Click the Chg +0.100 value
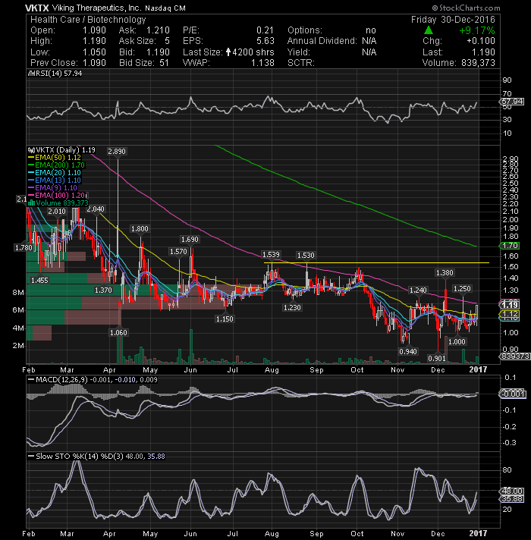The image size is (531, 540). [x=481, y=41]
